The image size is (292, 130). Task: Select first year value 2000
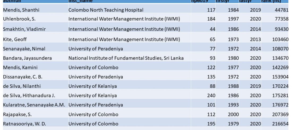pos(233,115)
